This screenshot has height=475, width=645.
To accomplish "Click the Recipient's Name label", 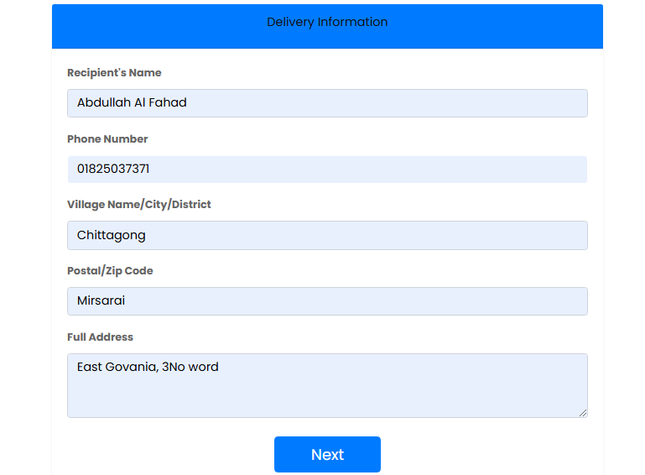I will coord(114,72).
